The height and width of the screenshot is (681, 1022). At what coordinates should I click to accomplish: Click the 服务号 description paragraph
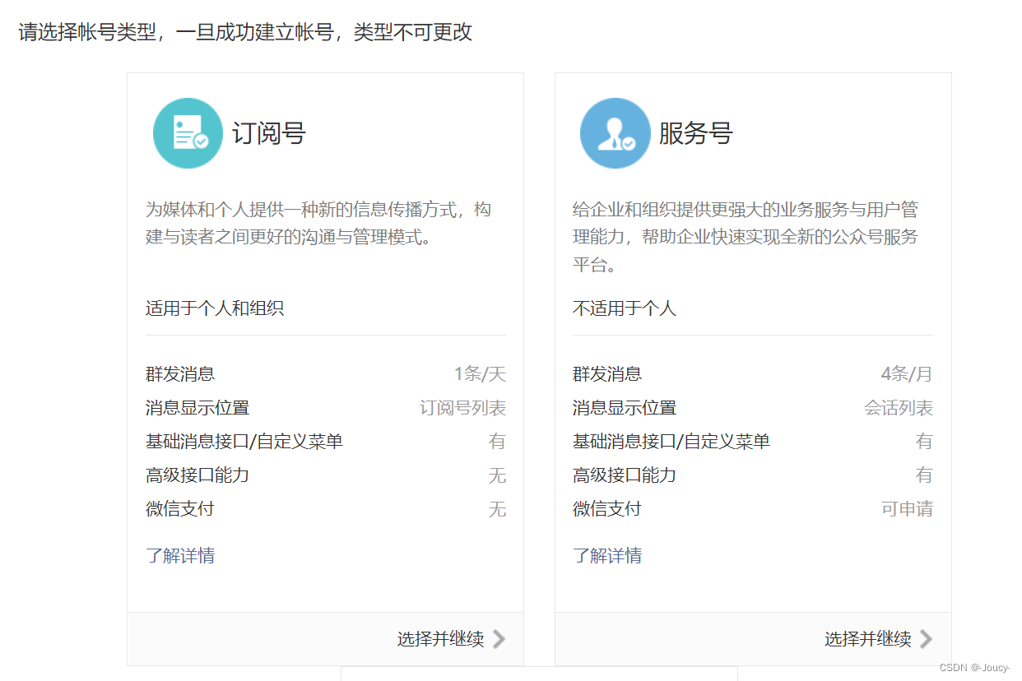(746, 238)
